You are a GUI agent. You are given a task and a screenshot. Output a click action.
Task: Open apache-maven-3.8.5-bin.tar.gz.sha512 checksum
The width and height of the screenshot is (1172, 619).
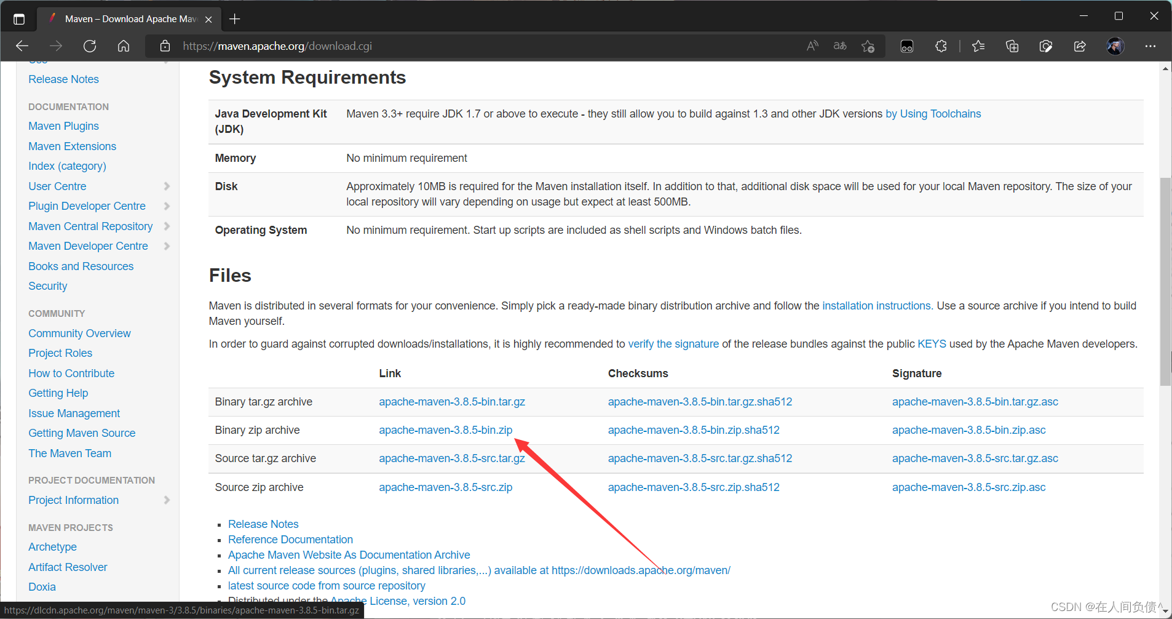coord(700,402)
